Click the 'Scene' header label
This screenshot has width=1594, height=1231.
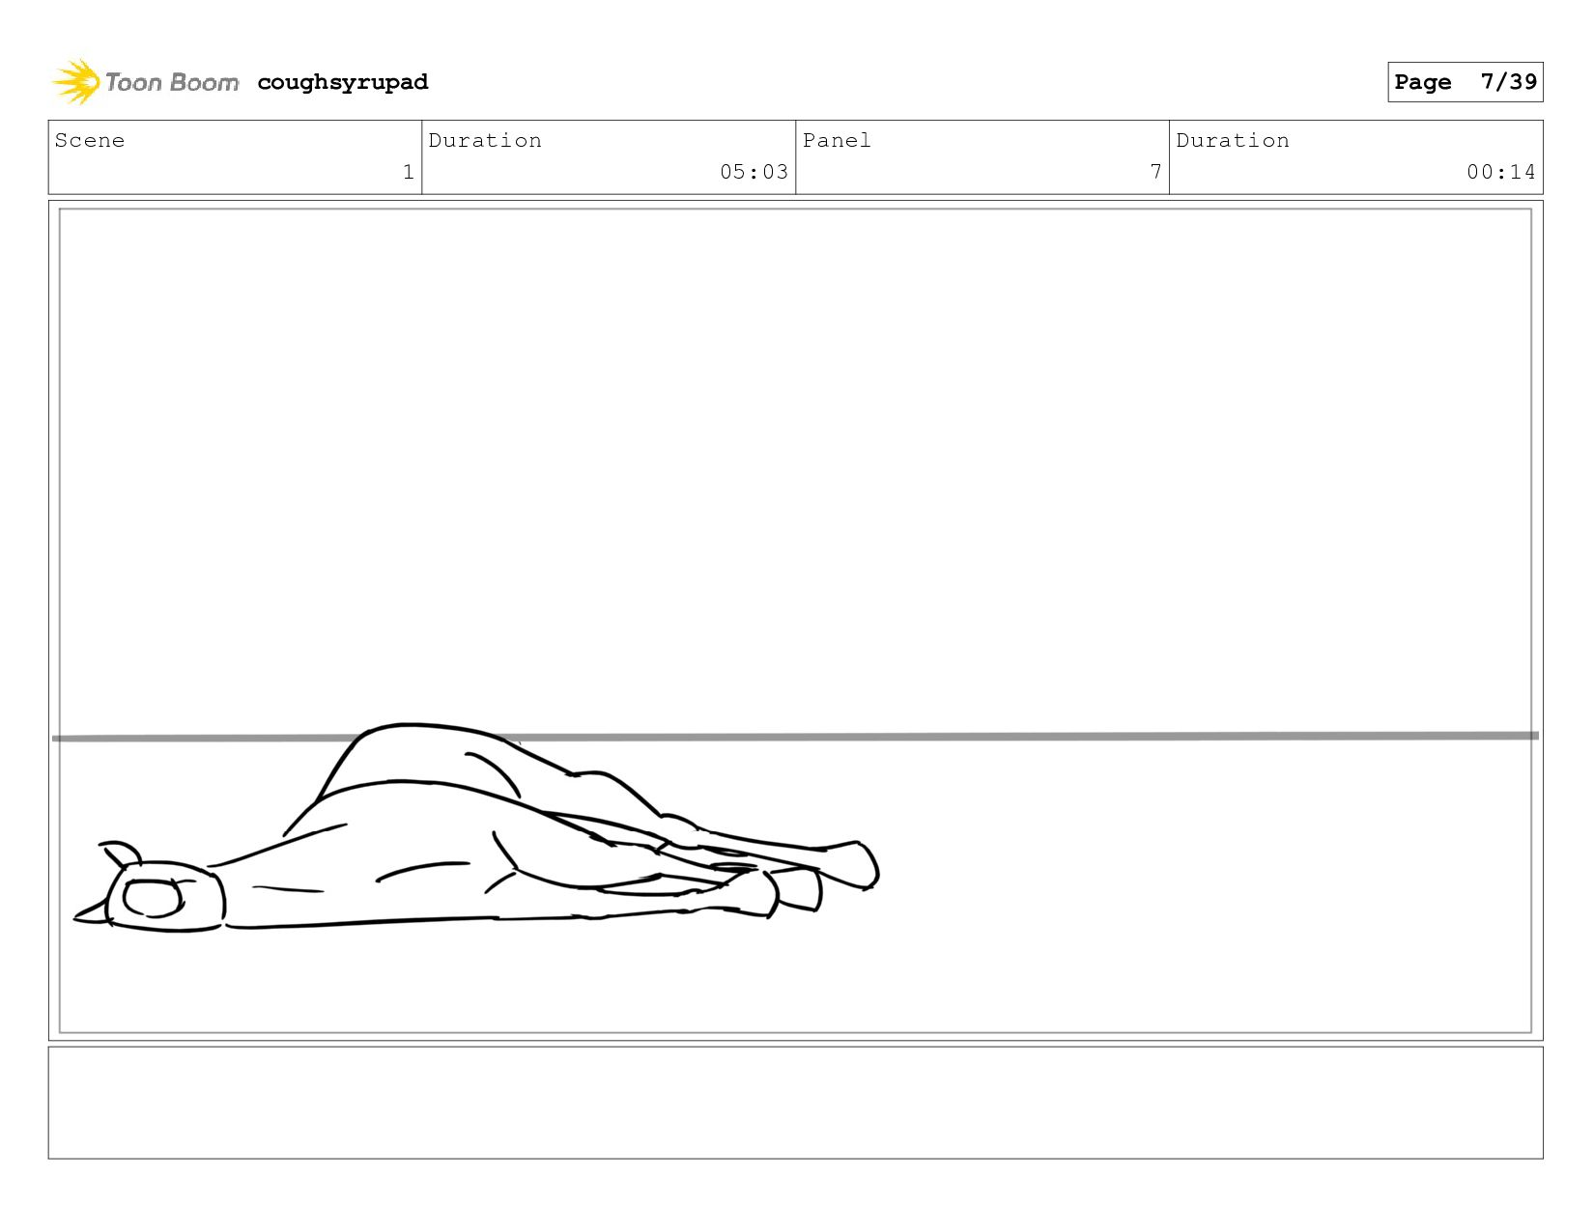(90, 141)
